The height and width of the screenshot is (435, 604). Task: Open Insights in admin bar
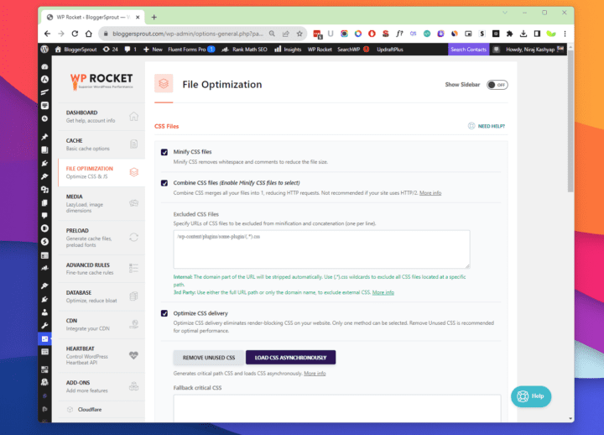tap(288, 50)
